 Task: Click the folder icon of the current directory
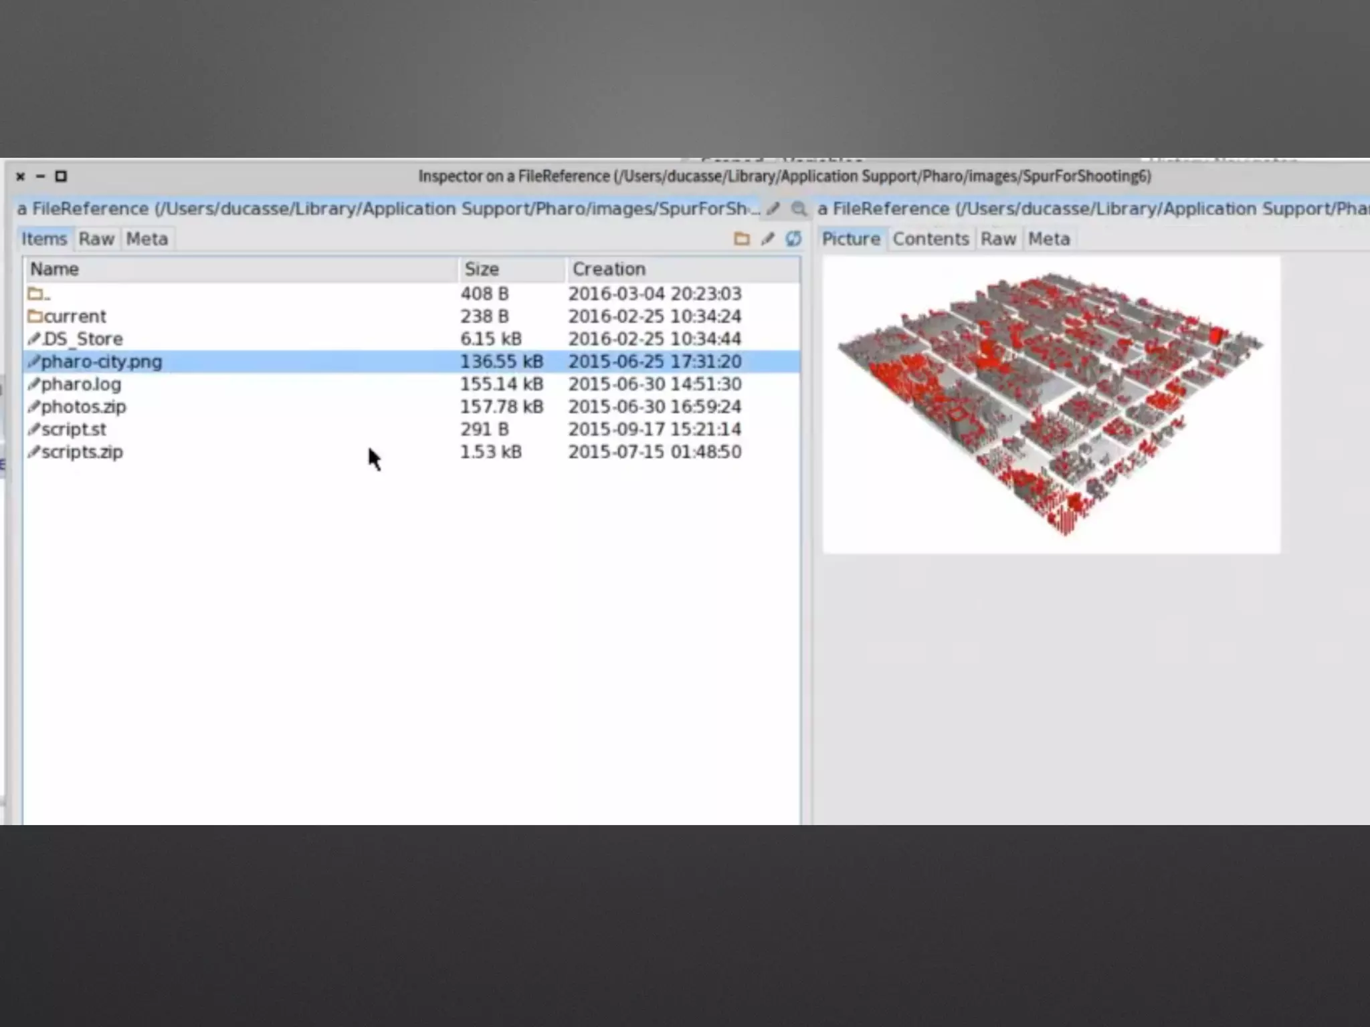point(35,316)
